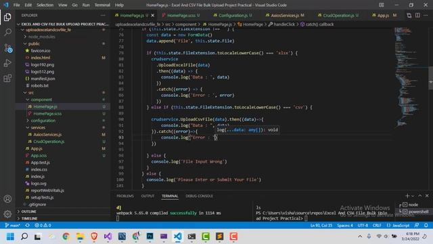This screenshot has width=433, height=244.
Task: Open CrudOperation.js in explorer tree
Action: pos(49,142)
